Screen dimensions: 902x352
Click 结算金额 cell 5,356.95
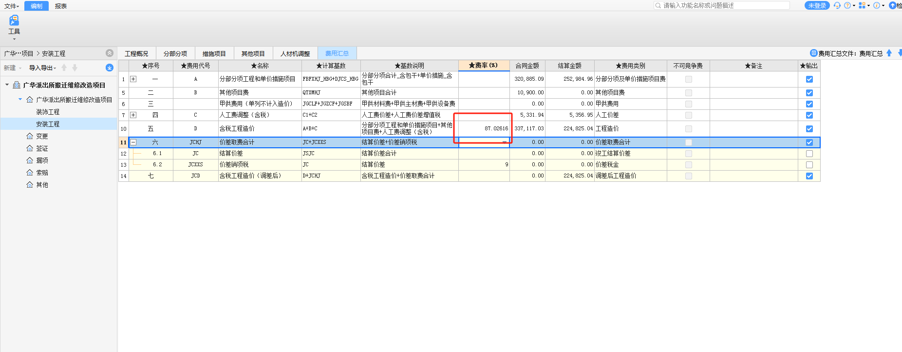click(x=570, y=115)
